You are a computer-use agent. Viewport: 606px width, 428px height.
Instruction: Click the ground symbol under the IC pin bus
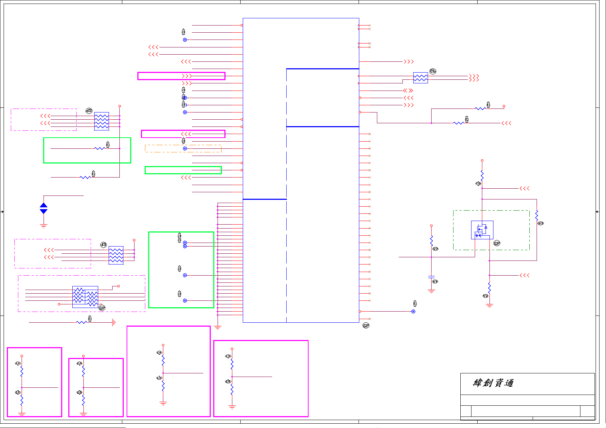coord(217,327)
